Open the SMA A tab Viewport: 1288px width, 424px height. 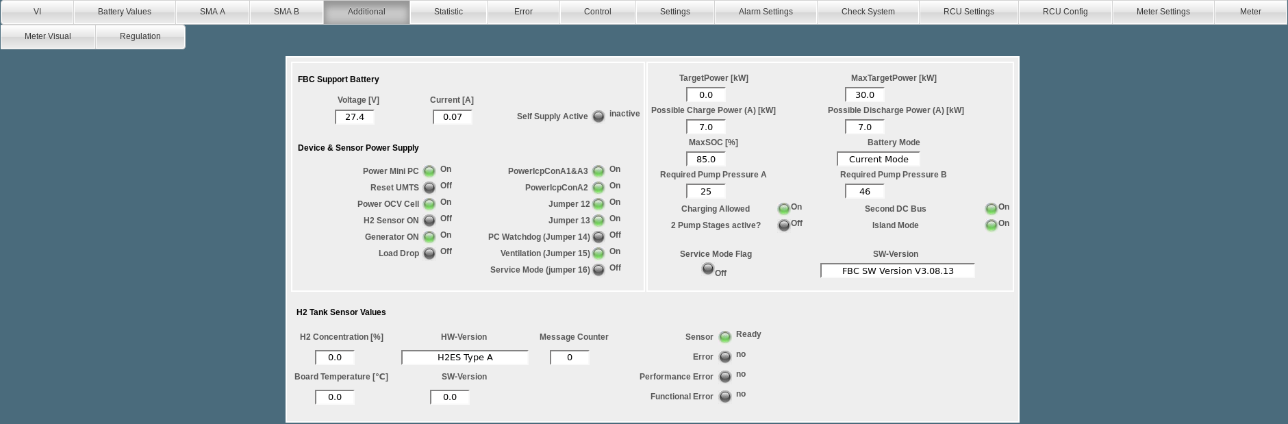[212, 12]
